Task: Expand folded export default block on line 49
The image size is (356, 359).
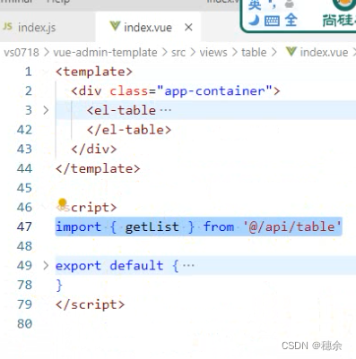Action: tap(46, 265)
